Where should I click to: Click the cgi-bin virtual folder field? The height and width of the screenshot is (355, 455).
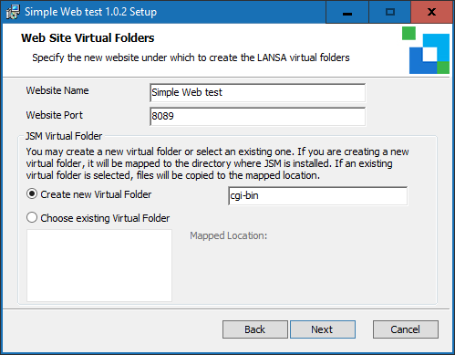coord(318,195)
